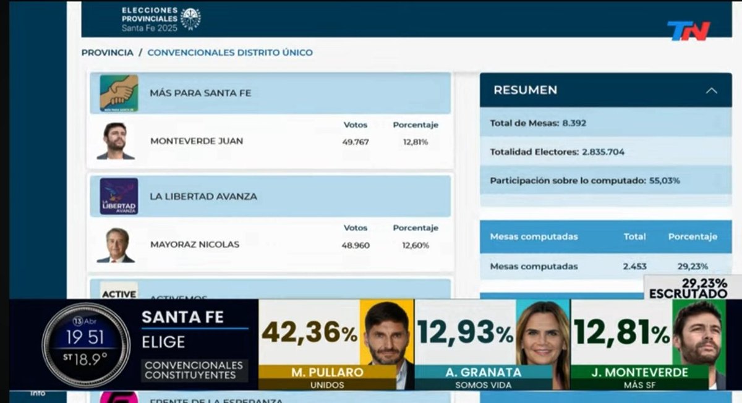This screenshot has height=403, width=742.
Task: Select the Monteverde Juan candidate name
Action: click(197, 141)
